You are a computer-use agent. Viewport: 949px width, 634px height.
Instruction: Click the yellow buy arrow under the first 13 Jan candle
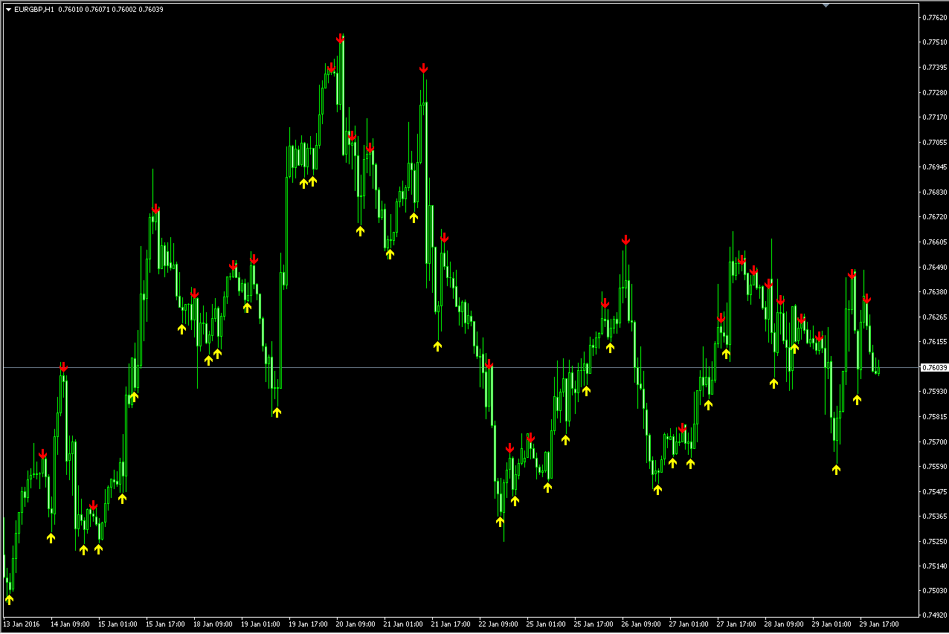pyautogui.click(x=9, y=599)
